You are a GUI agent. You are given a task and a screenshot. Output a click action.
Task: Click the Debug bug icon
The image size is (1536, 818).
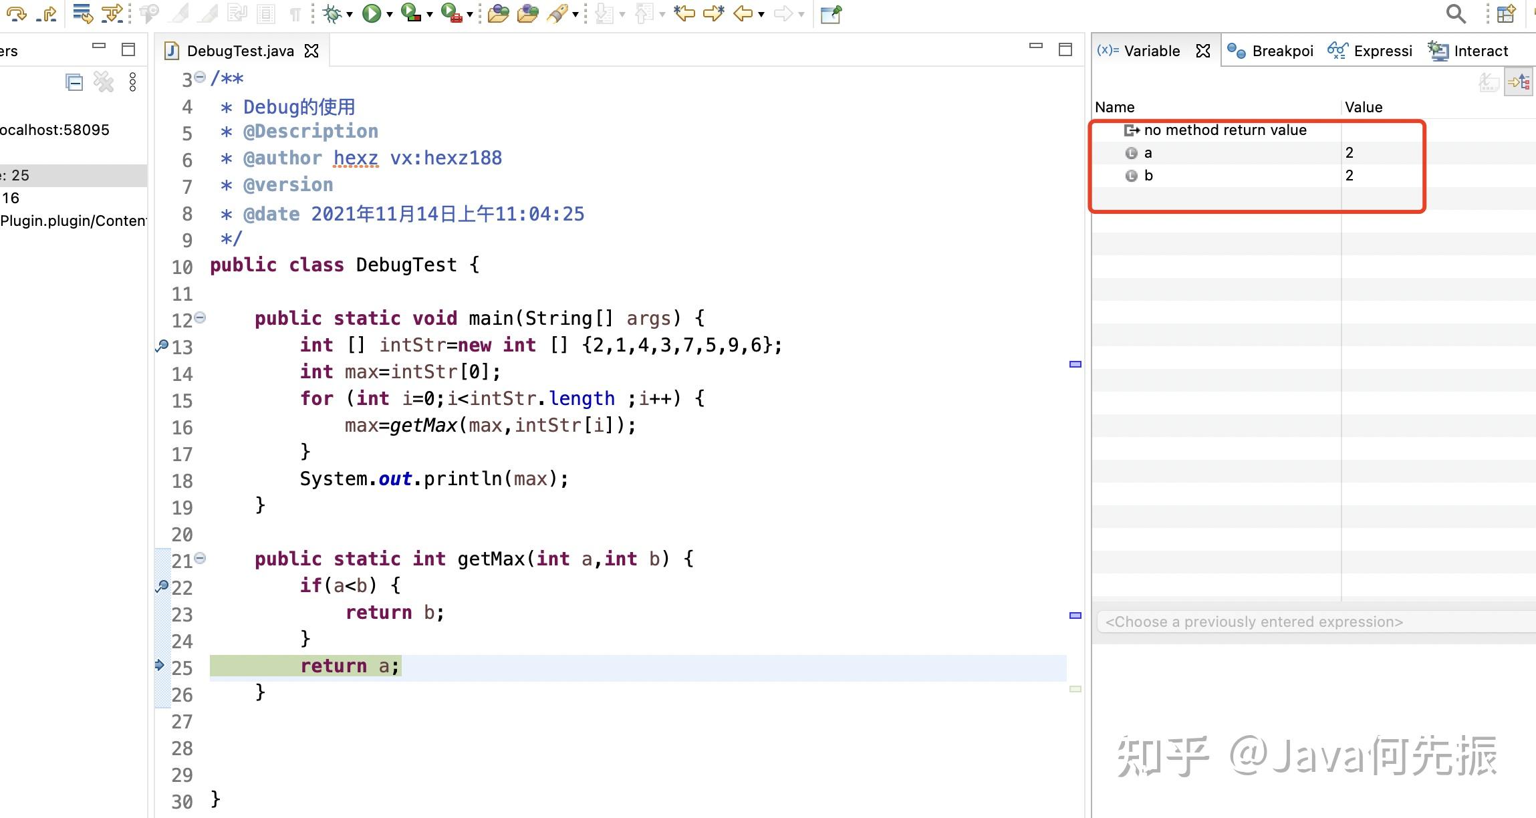pyautogui.click(x=332, y=13)
